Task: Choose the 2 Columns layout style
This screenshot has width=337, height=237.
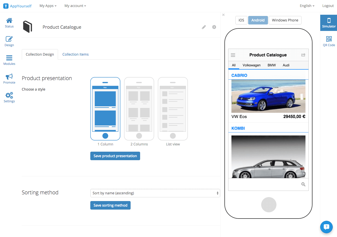Action: tap(139, 109)
